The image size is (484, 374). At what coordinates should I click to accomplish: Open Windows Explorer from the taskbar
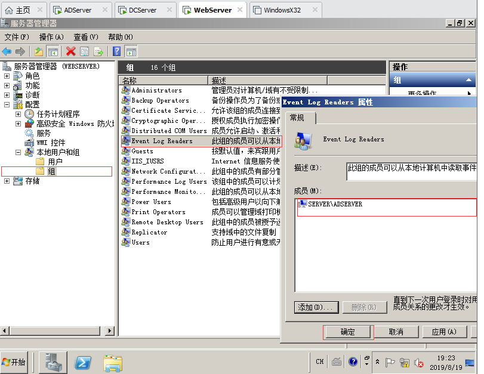113,362
